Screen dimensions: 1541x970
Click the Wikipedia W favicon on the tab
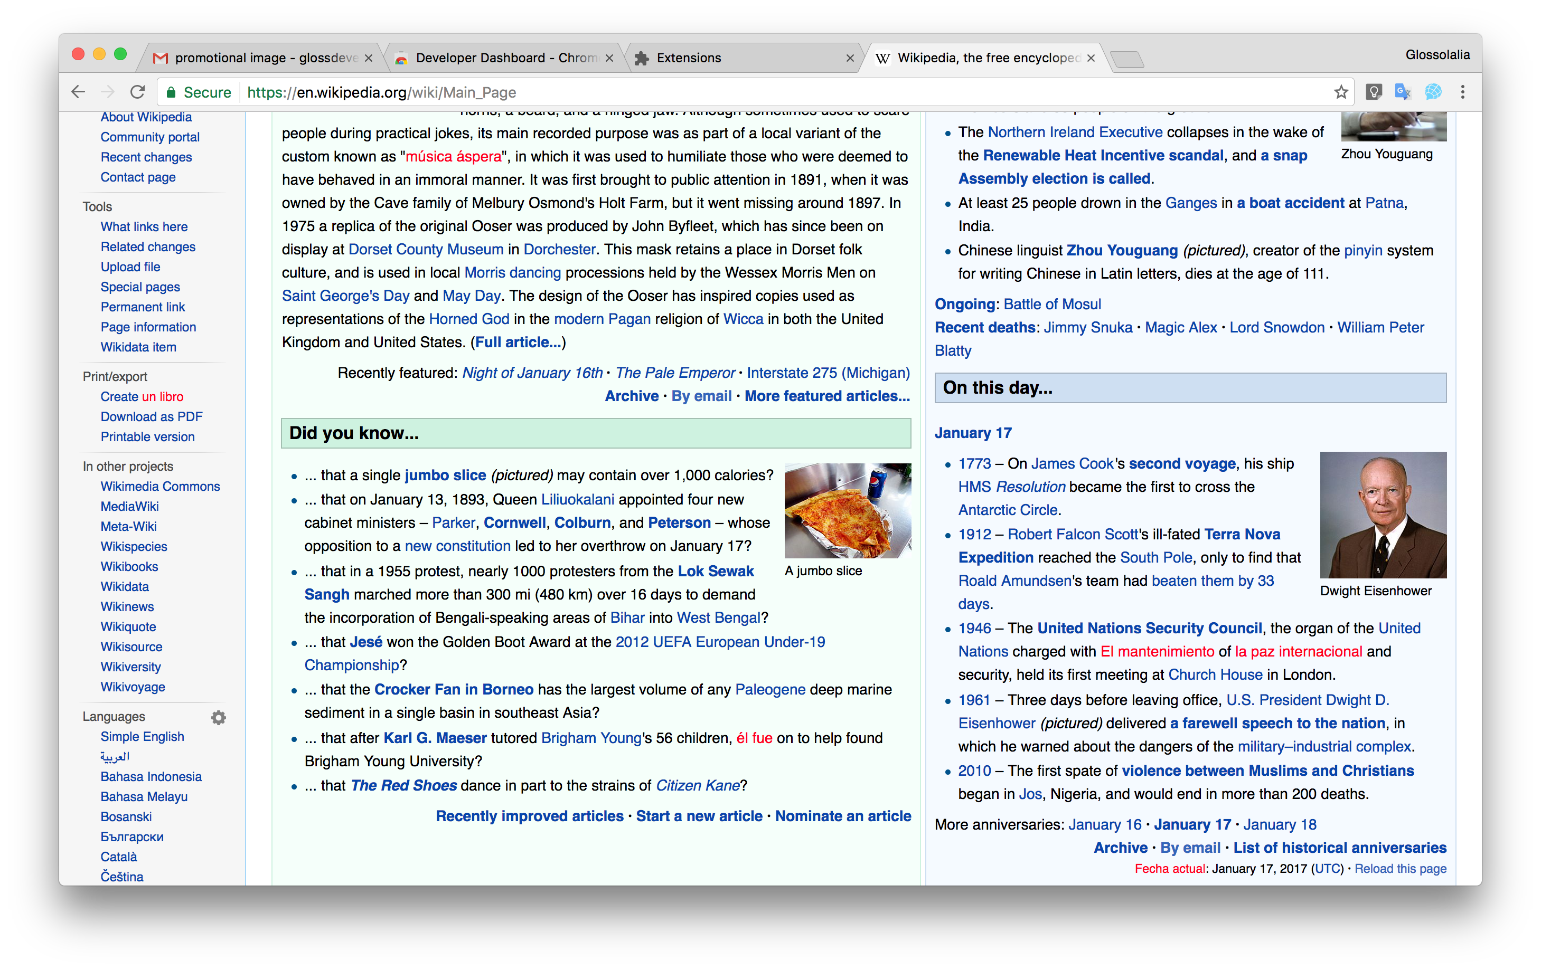pos(882,58)
